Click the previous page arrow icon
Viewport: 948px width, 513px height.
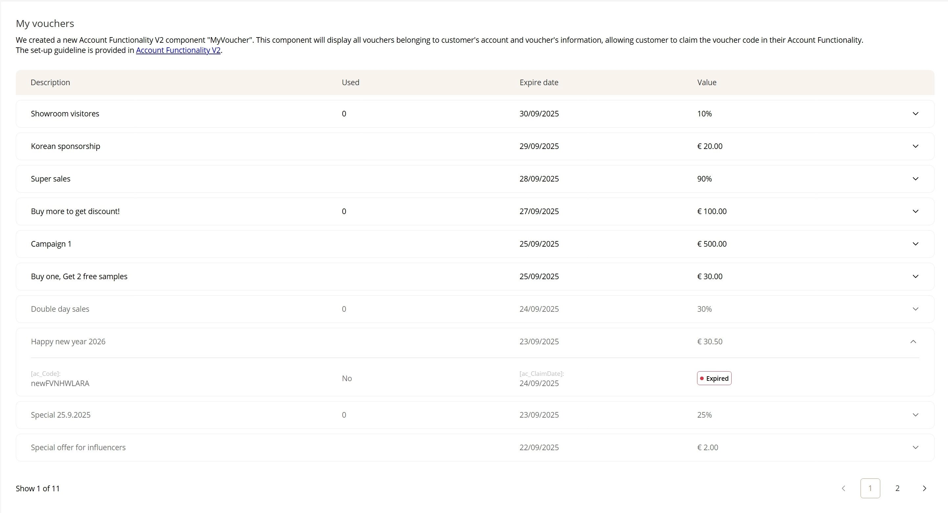point(843,488)
